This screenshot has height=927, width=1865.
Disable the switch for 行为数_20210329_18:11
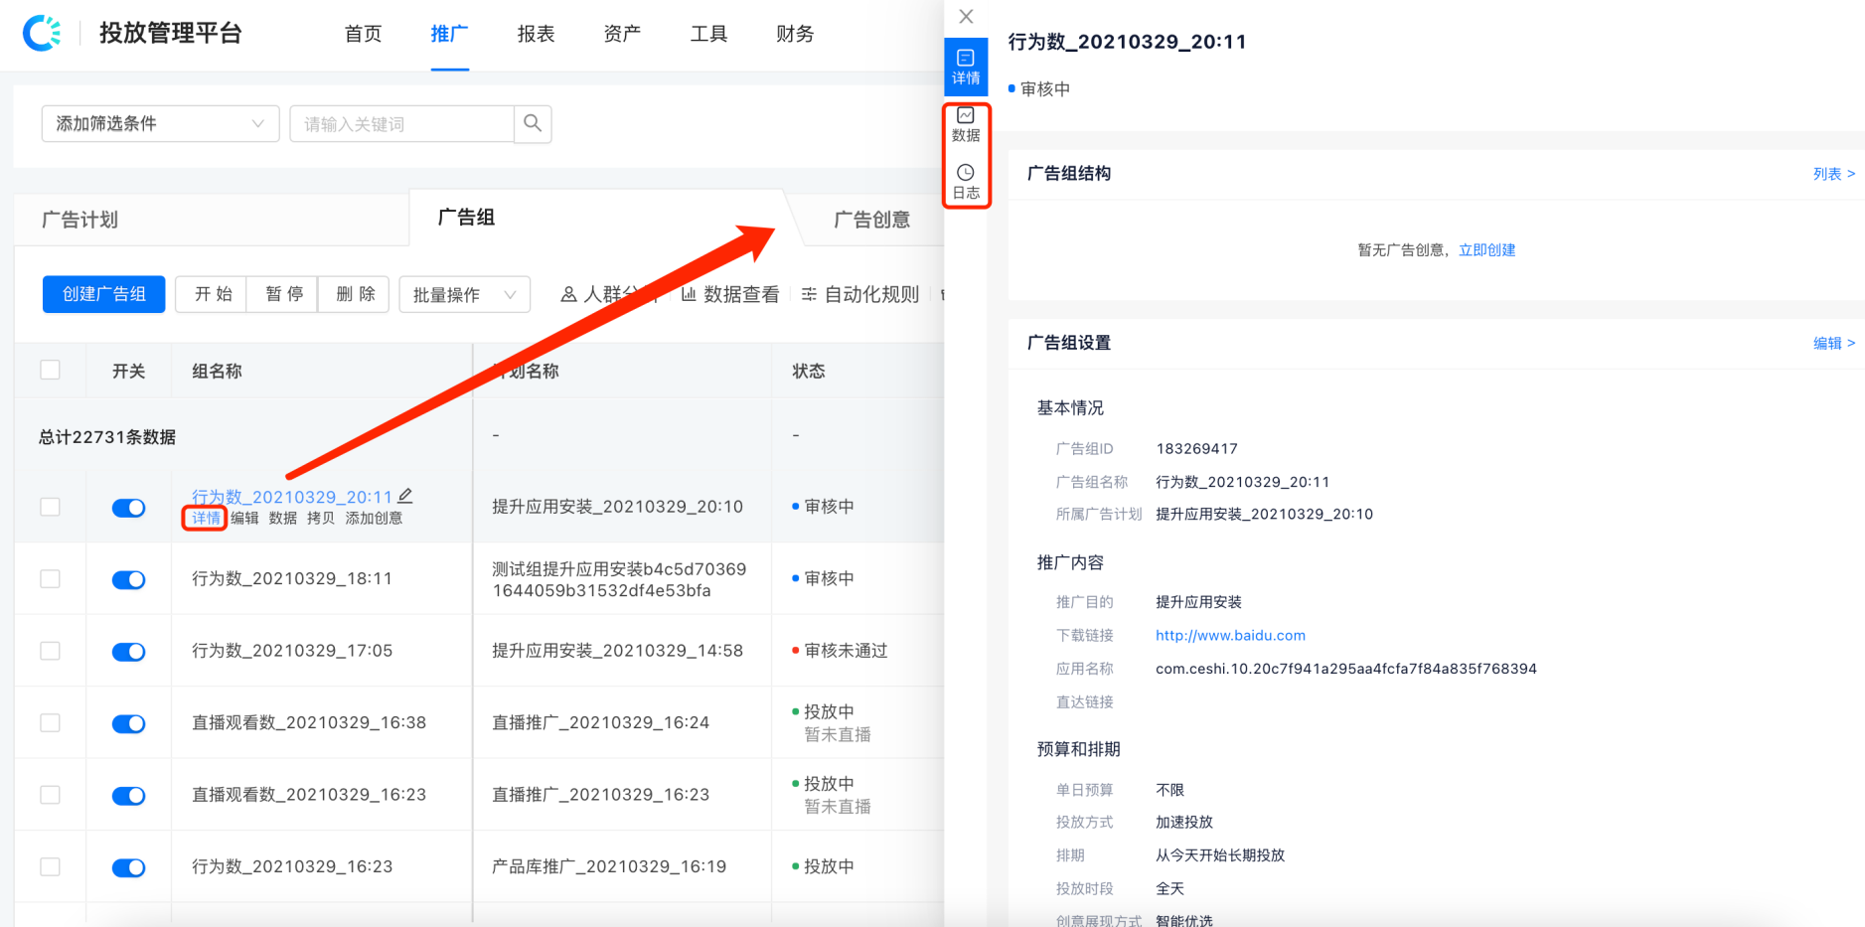(x=128, y=579)
